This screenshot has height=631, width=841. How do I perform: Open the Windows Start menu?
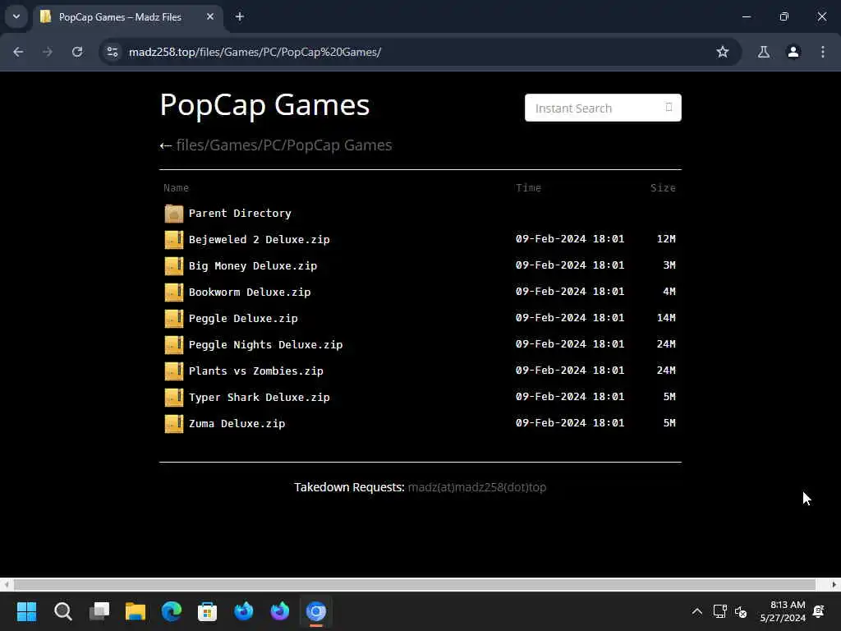tap(27, 611)
